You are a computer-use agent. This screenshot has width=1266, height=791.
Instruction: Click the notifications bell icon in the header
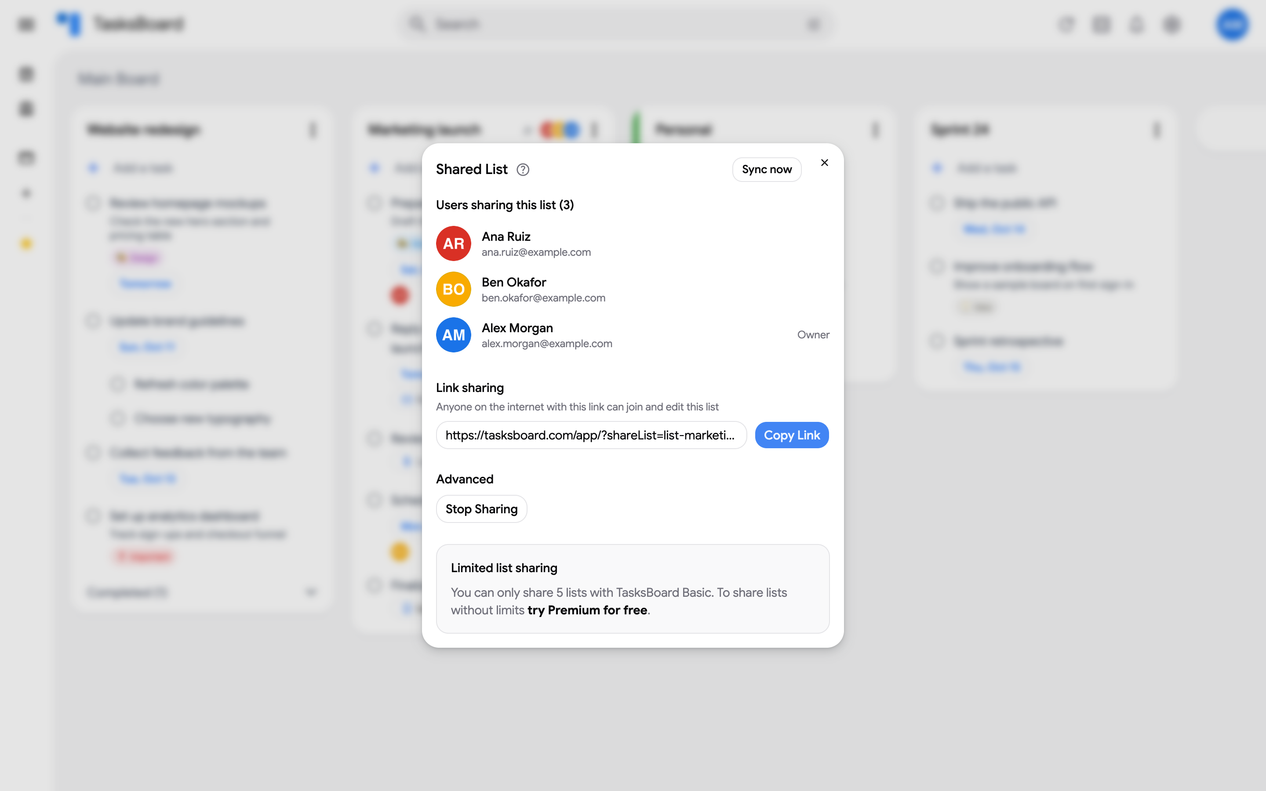click(1136, 24)
